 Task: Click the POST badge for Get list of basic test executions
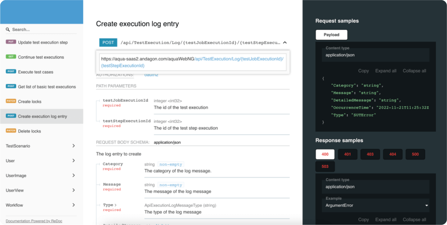pos(11,86)
